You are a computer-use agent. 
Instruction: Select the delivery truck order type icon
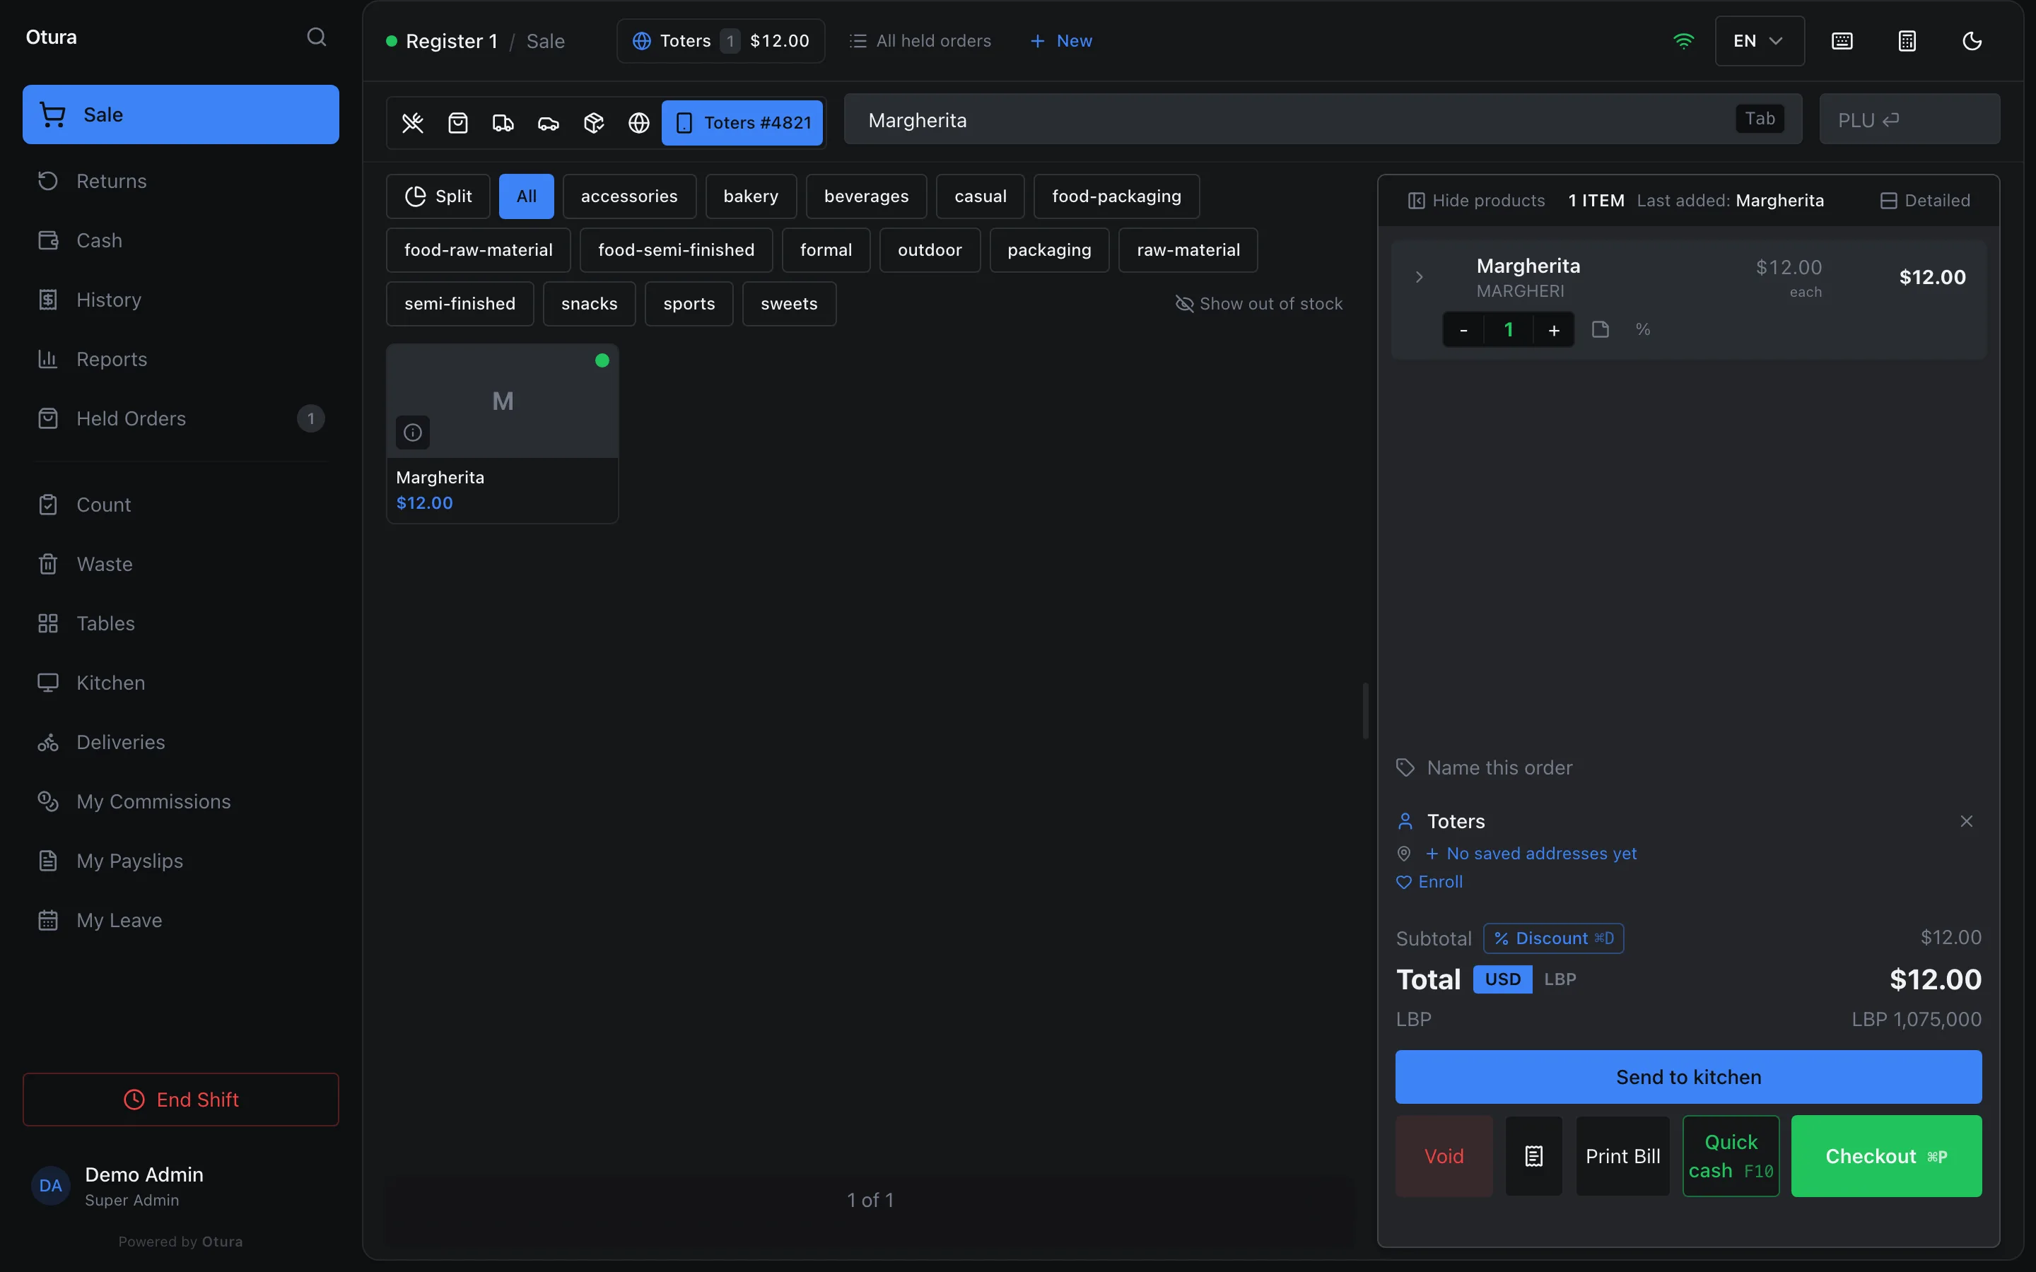503,123
